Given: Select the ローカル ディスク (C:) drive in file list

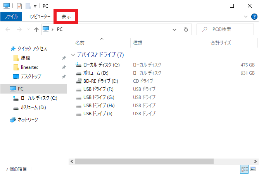Looking at the screenshot, I should [x=101, y=65].
